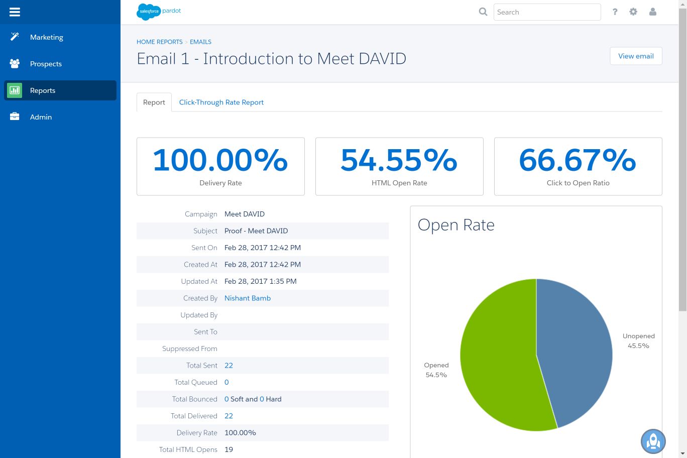Click the View email button
Viewport: 687px width, 458px height.
tap(636, 56)
